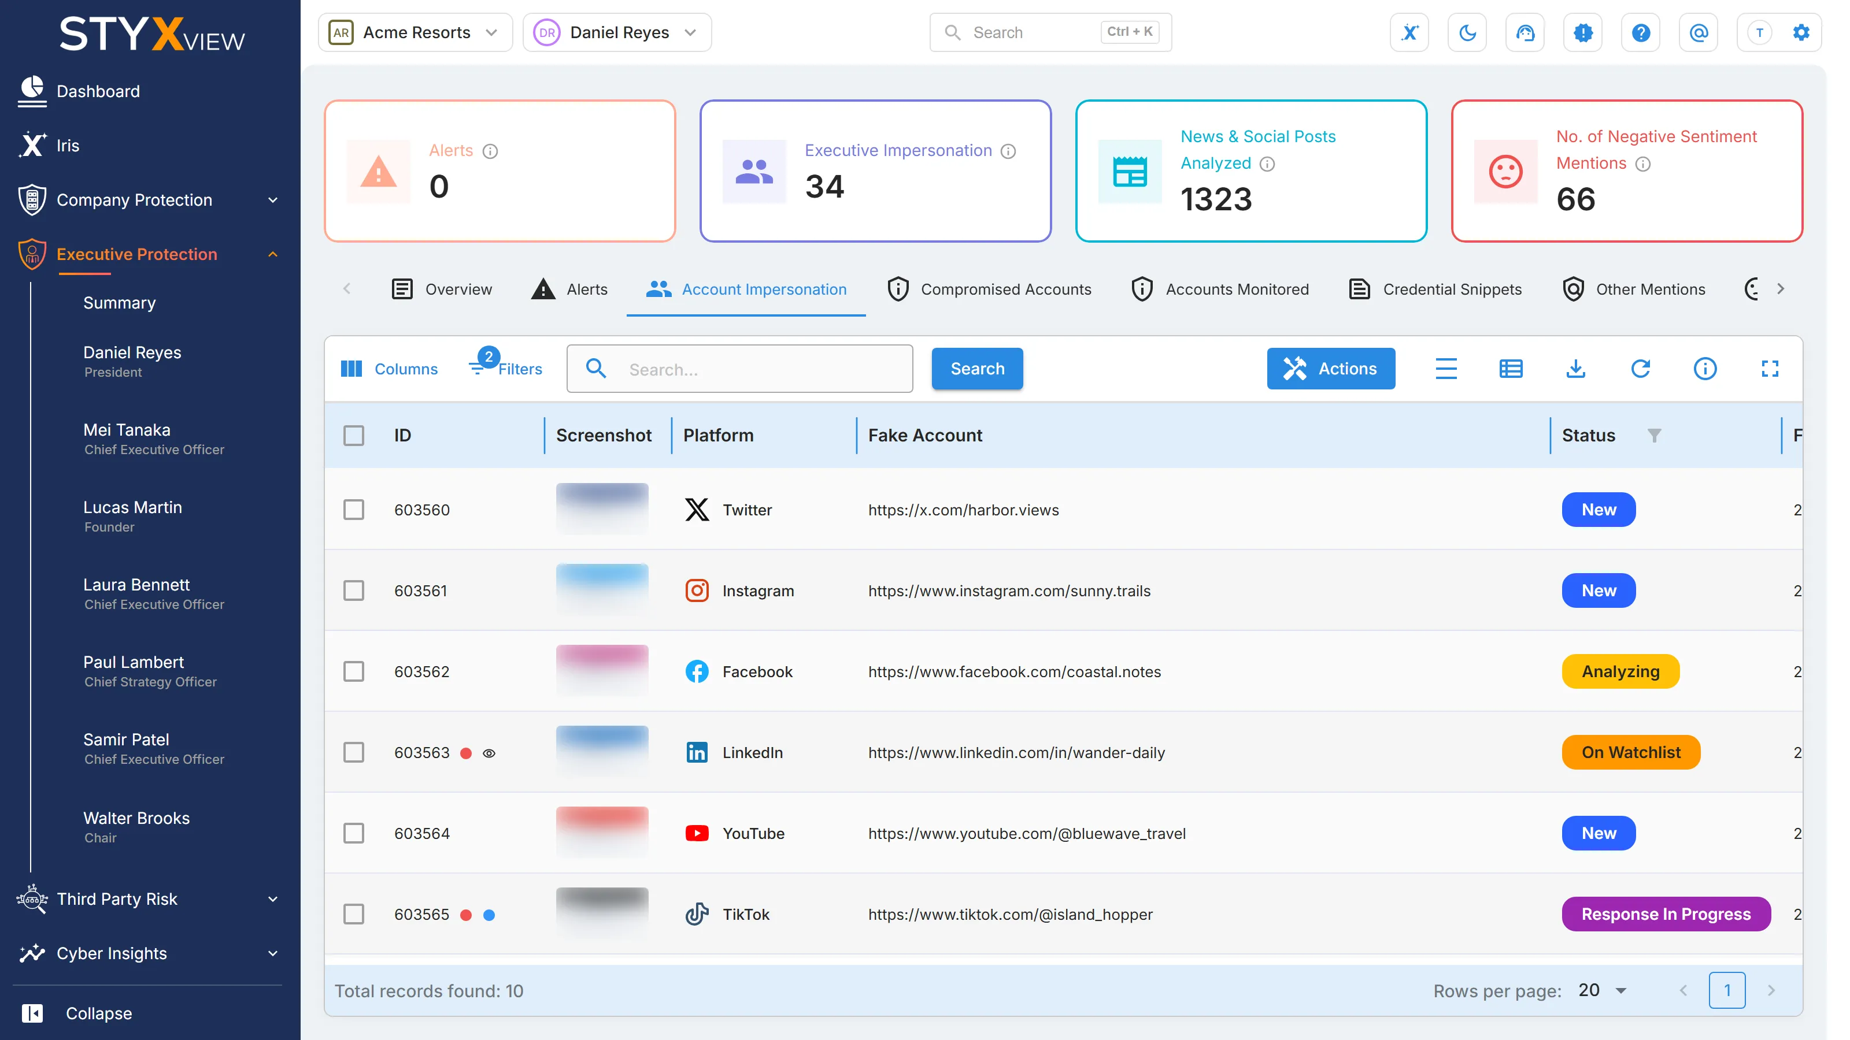The width and height of the screenshot is (1850, 1040).
Task: Open the Actions button menu
Action: 1331,369
